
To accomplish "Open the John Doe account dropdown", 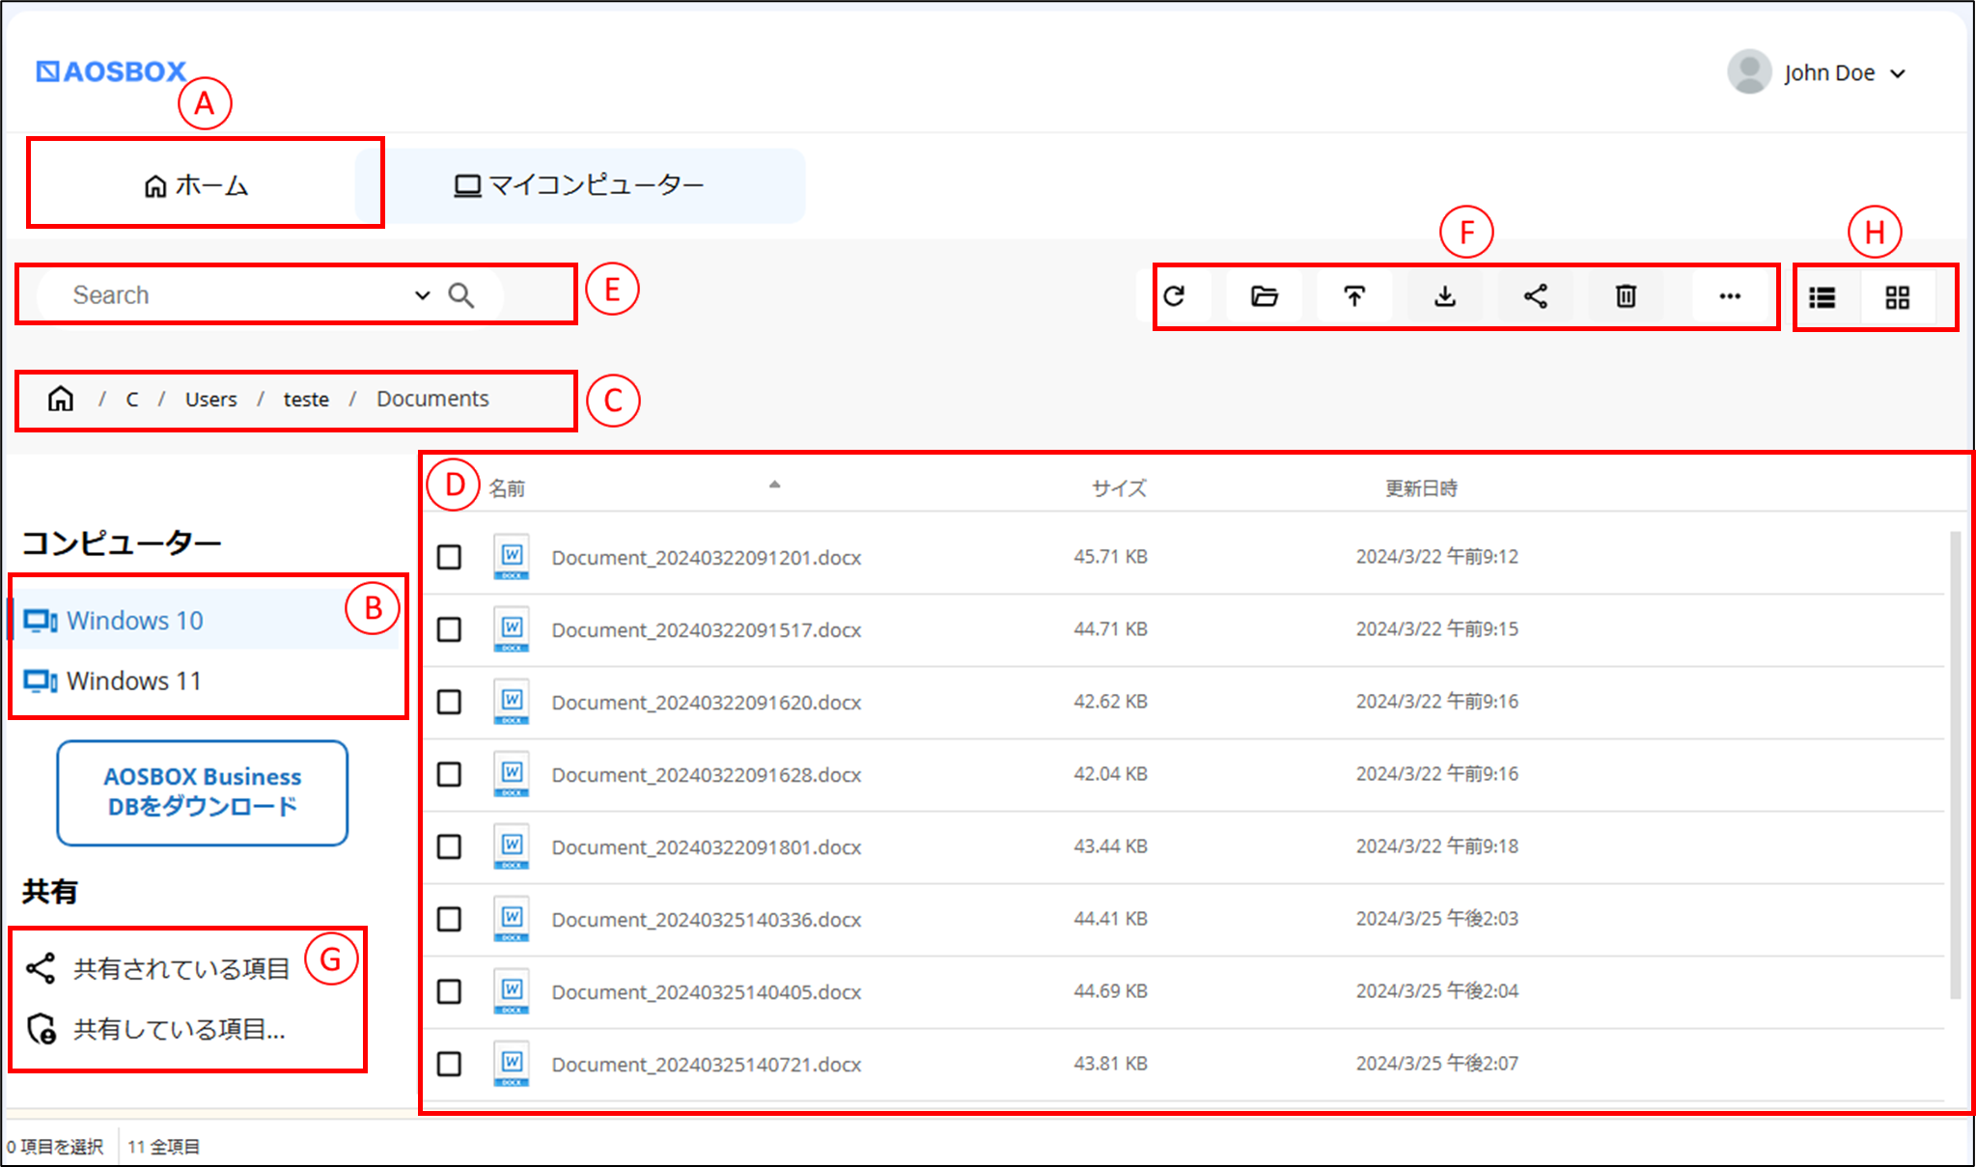I will point(1898,73).
